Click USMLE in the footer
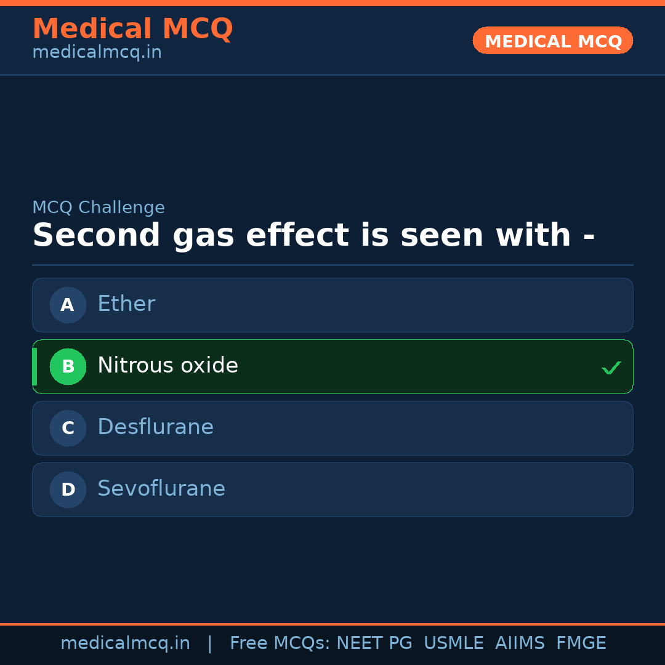 tap(453, 643)
